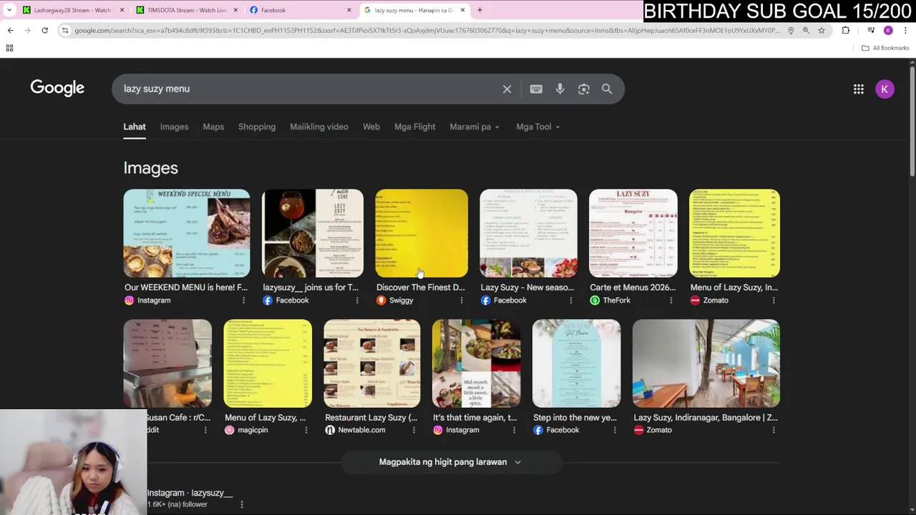Open the Restaurant Lazy Suzy Newtable thumbnail

pos(372,363)
